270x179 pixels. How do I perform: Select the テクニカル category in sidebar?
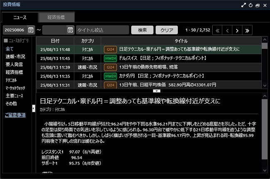point(11,80)
